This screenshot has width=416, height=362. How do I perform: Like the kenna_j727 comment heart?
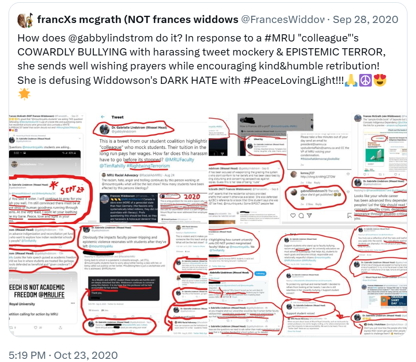[x=348, y=174]
